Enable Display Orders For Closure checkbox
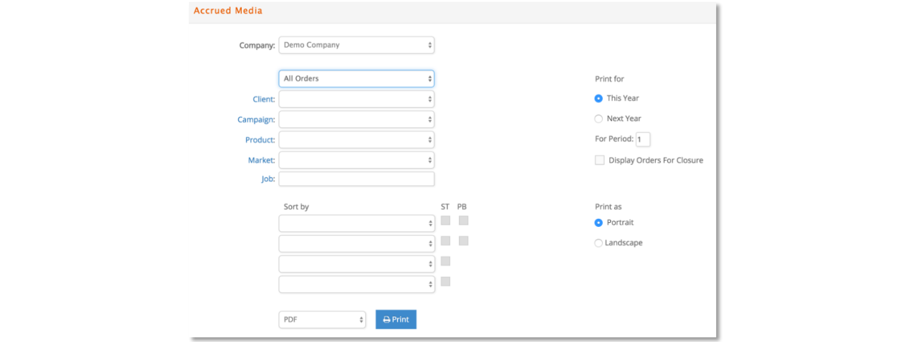 pos(600,161)
